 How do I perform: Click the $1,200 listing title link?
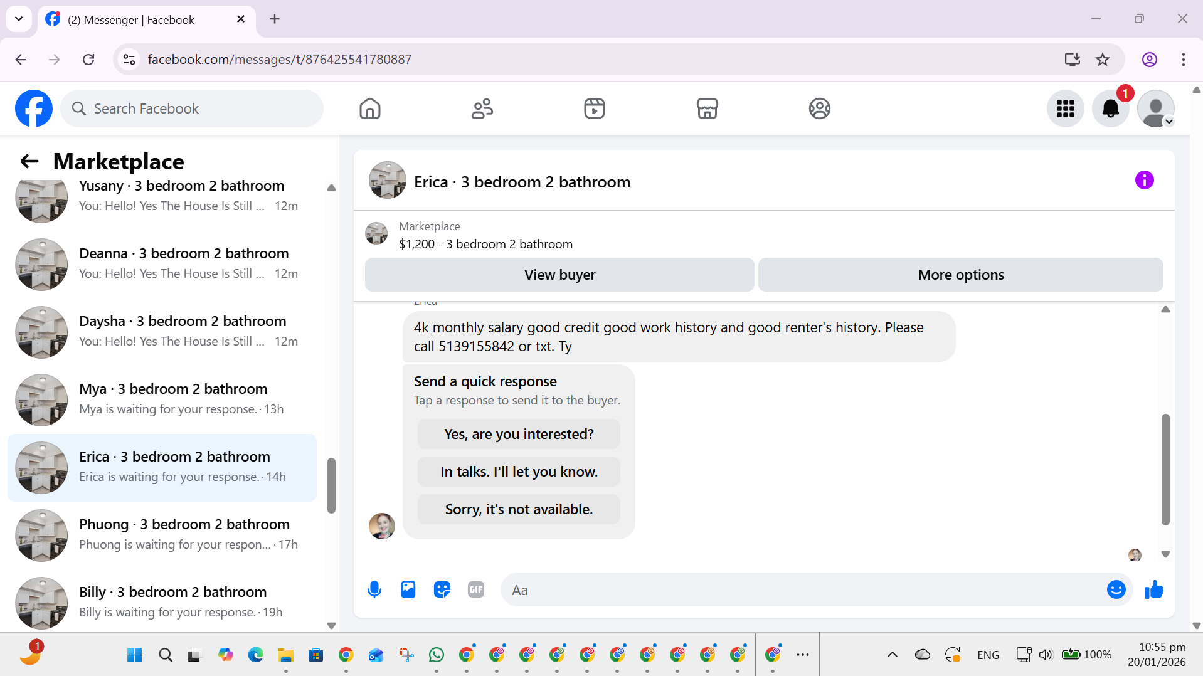tap(485, 244)
